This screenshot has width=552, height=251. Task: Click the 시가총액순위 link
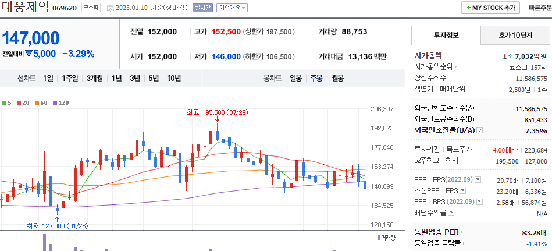[x=433, y=66]
